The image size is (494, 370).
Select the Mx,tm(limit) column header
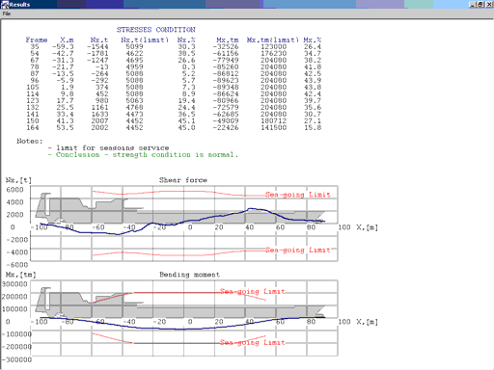pos(273,40)
